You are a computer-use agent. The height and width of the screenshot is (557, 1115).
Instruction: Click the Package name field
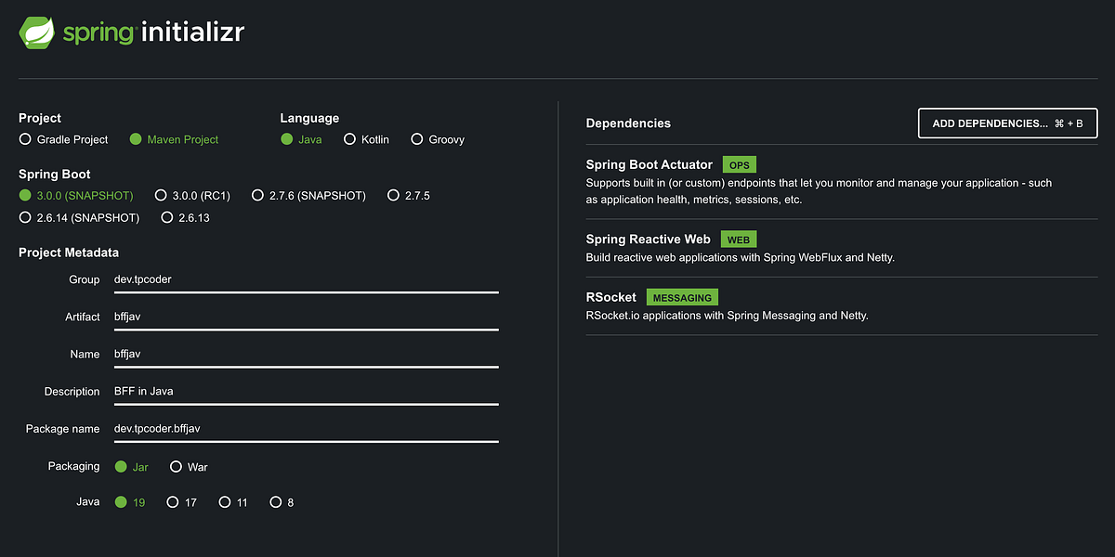[x=305, y=428]
